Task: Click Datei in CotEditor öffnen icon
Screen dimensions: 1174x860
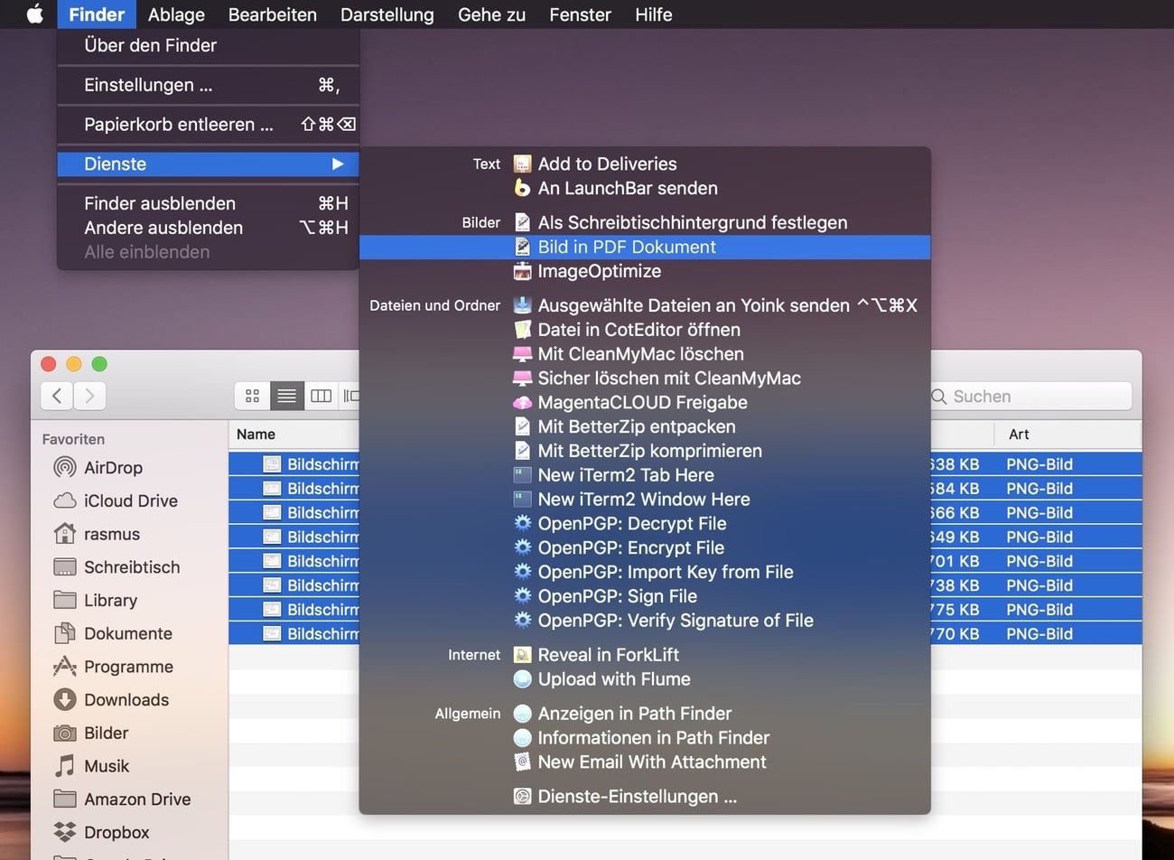Action: tap(522, 330)
